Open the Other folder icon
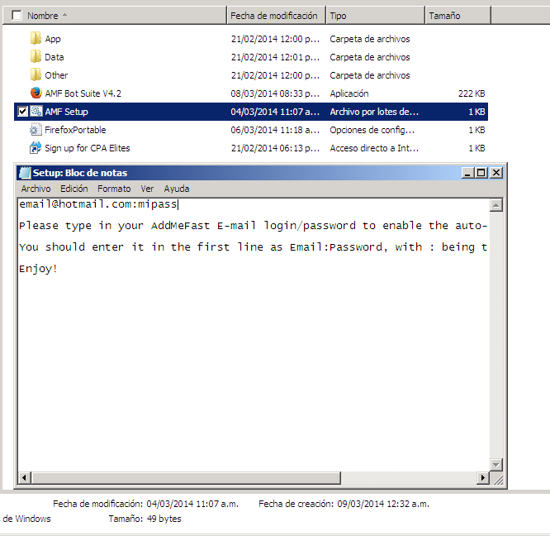Viewport: 550px width, 536px height. point(36,75)
